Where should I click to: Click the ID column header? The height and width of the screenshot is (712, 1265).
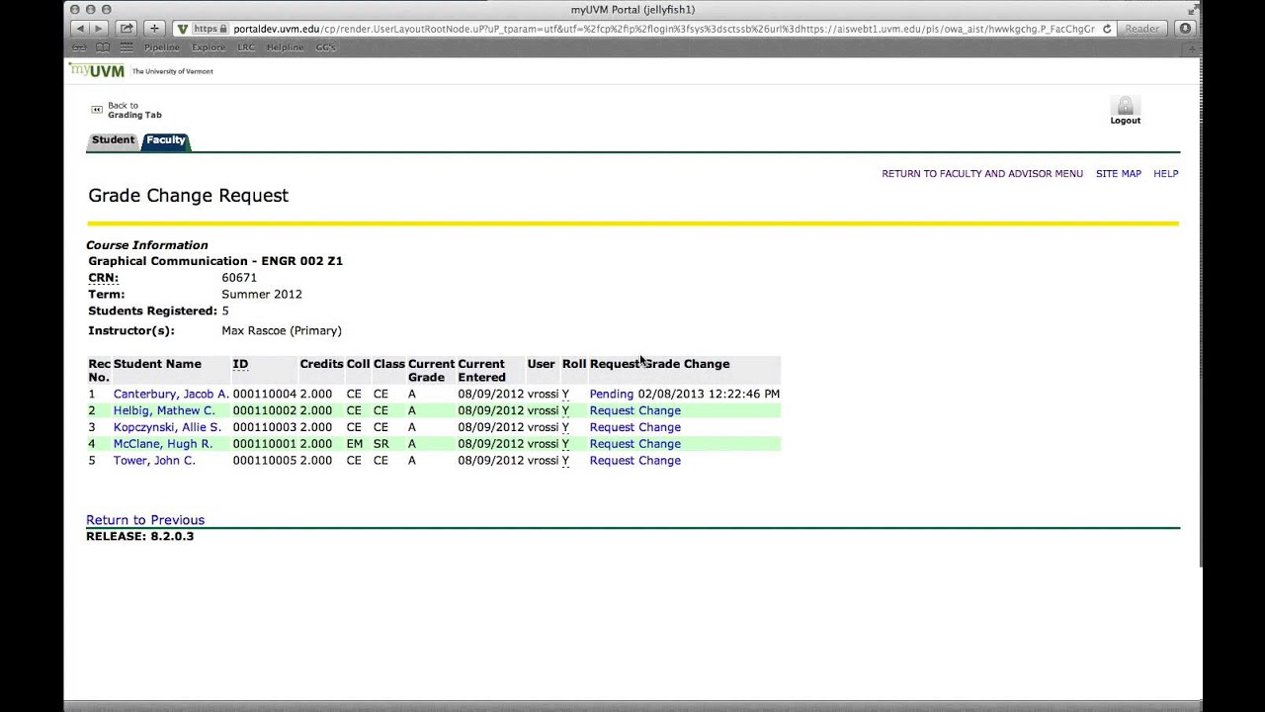point(240,364)
